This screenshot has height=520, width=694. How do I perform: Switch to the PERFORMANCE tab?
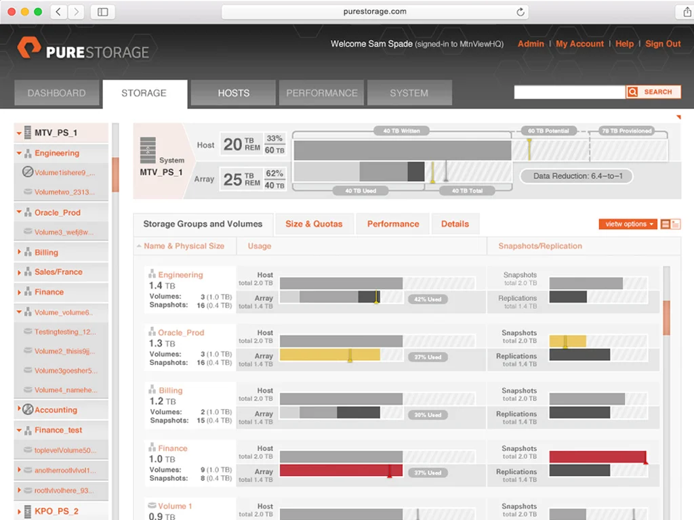pyautogui.click(x=321, y=93)
